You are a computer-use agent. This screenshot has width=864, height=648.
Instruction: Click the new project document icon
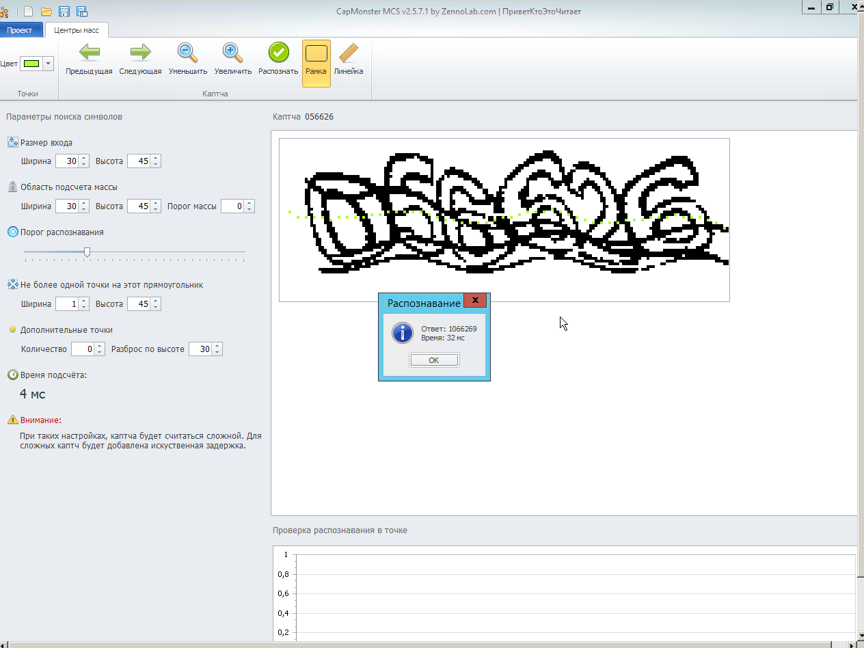28,11
